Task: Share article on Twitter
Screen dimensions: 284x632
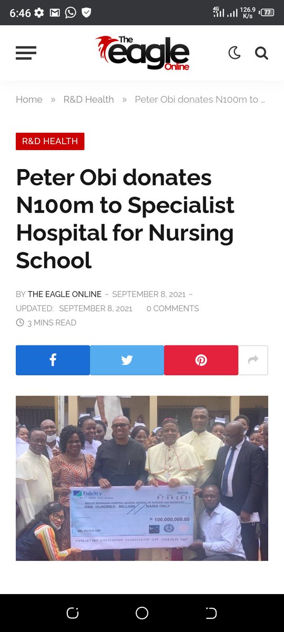Action: pos(127,360)
